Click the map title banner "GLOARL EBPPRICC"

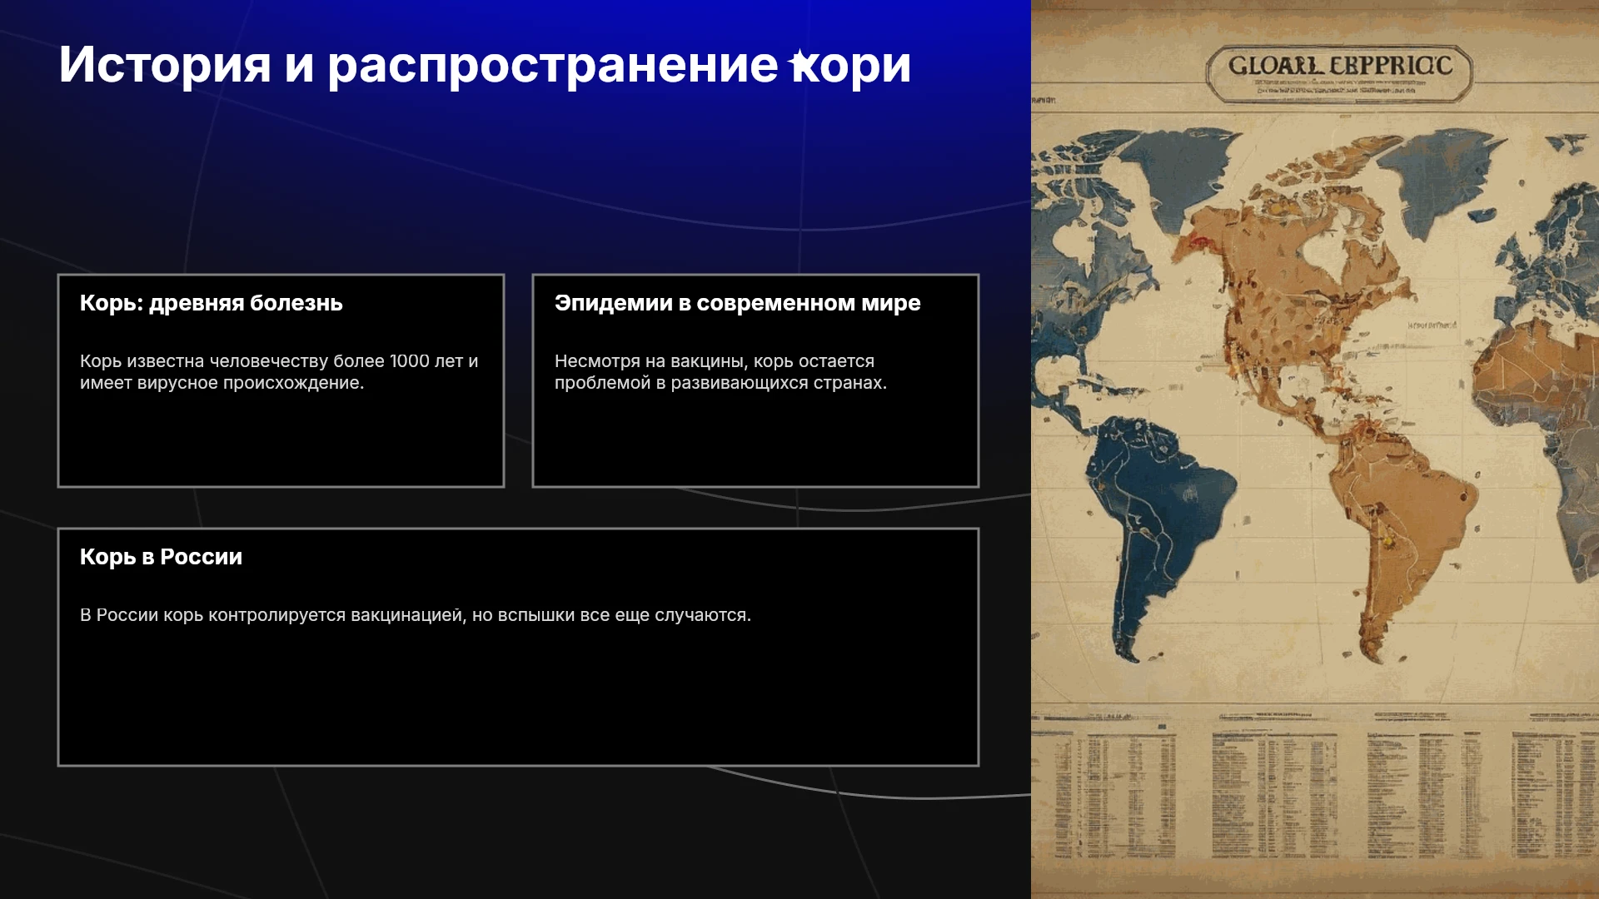click(x=1339, y=74)
